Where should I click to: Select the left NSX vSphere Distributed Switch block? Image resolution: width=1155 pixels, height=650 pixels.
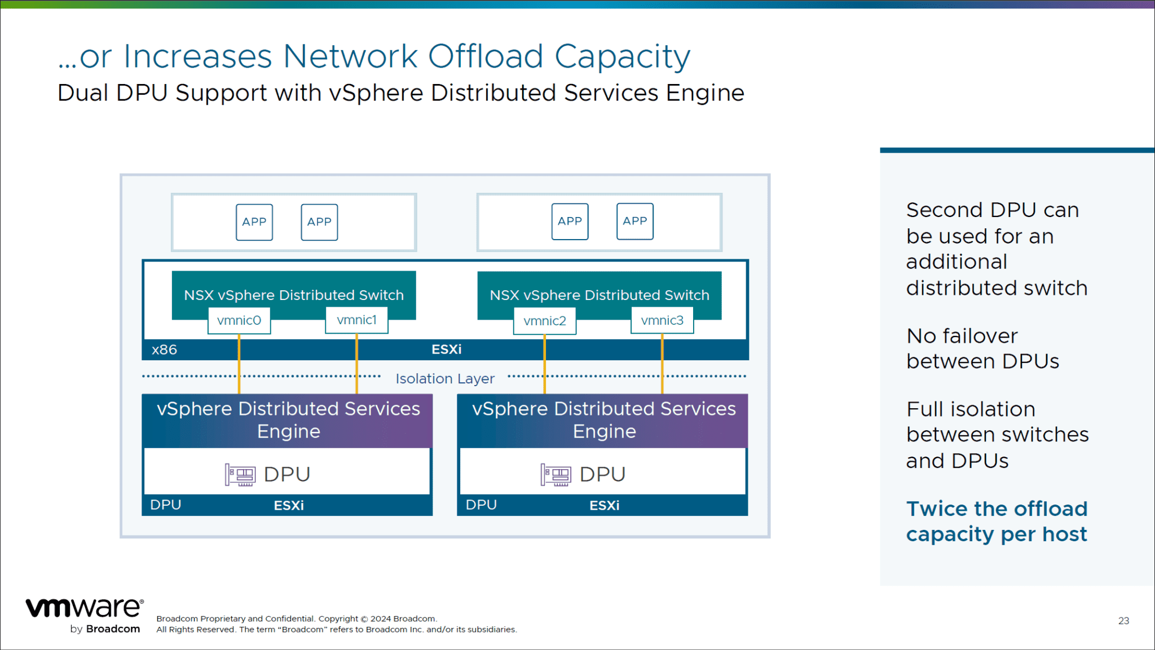(293, 294)
